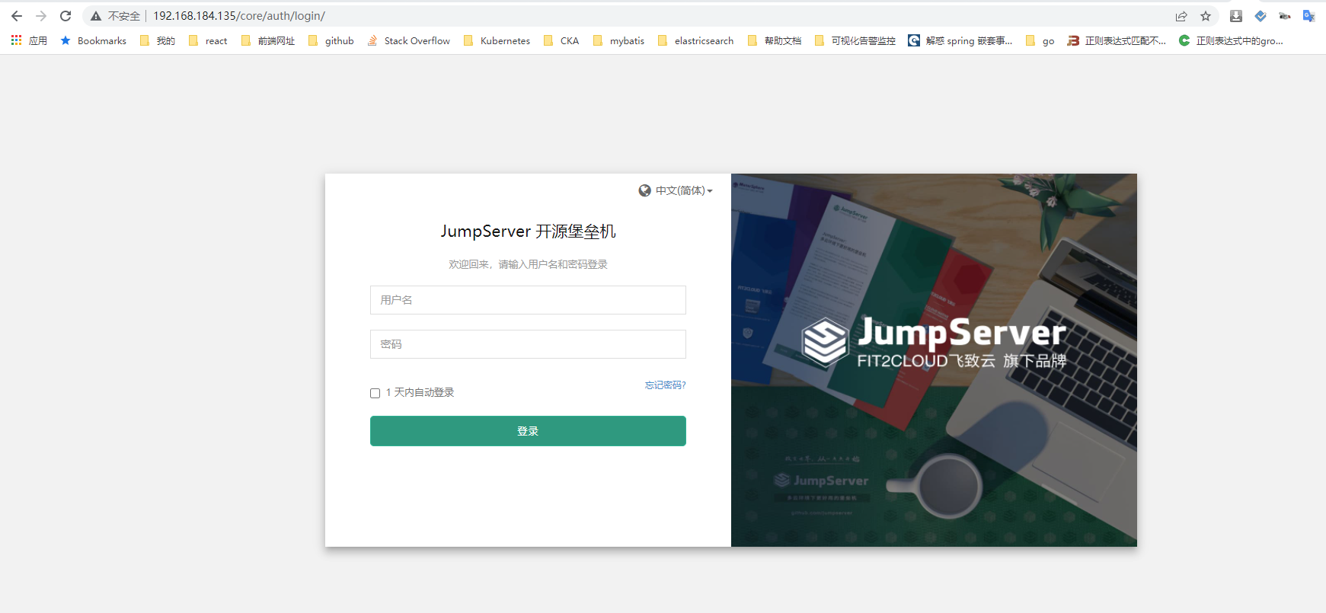This screenshot has height=613, width=1326.
Task: Open the mybatis bookmark folder
Action: pyautogui.click(x=619, y=40)
